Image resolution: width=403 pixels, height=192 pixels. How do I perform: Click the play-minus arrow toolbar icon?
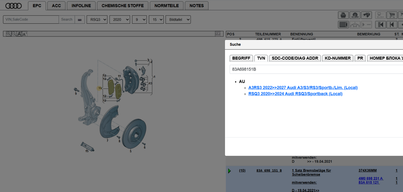tap(366, 25)
